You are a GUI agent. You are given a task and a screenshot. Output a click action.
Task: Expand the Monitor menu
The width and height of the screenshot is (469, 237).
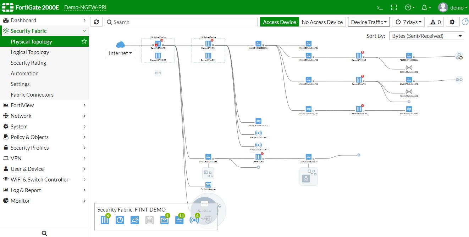(x=44, y=201)
